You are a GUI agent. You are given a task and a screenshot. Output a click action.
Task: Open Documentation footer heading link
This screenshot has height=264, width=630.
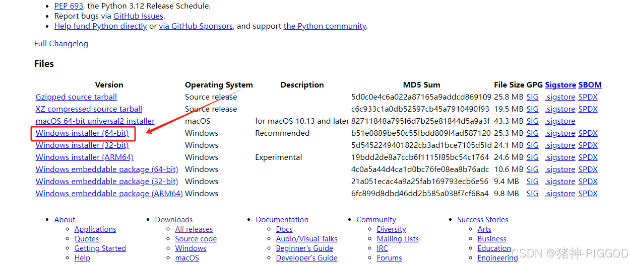click(x=282, y=220)
